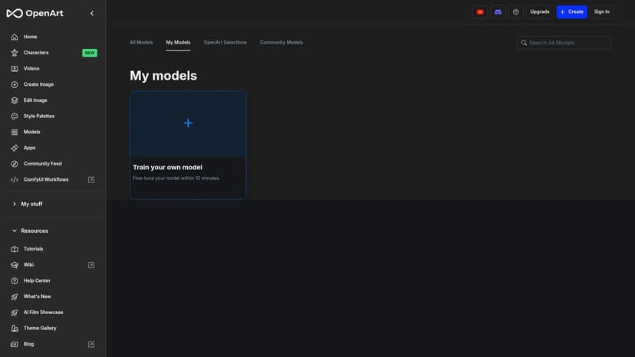
Task: Open the Discord icon link
Action: [x=498, y=11]
